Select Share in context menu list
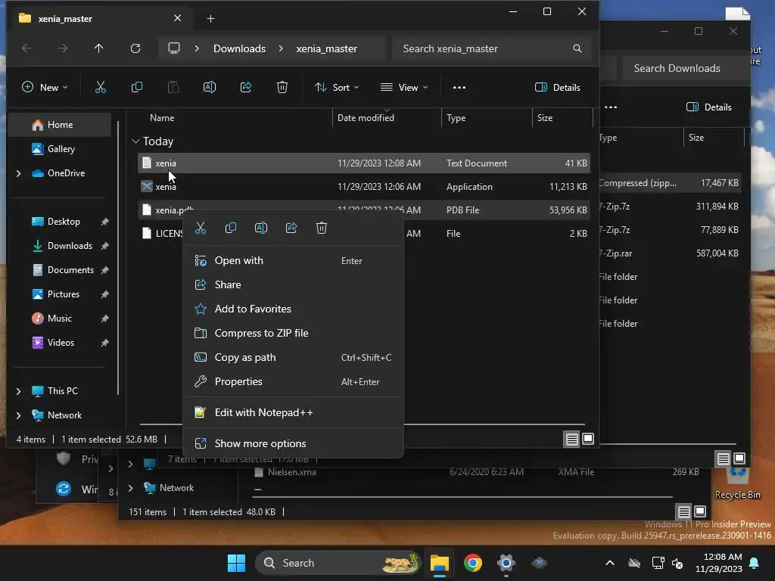This screenshot has width=775, height=581. tap(293, 284)
